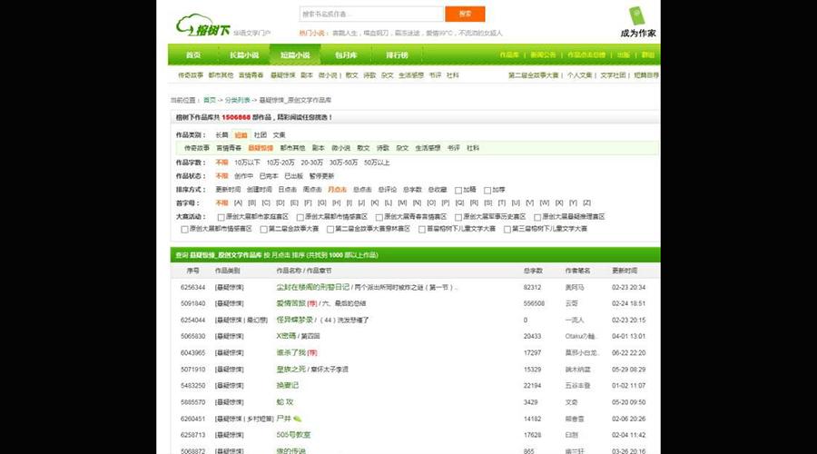The width and height of the screenshot is (817, 454).
Task: Tick the 原创大赛青春言情赛区 checkbox
Action: click(x=379, y=217)
